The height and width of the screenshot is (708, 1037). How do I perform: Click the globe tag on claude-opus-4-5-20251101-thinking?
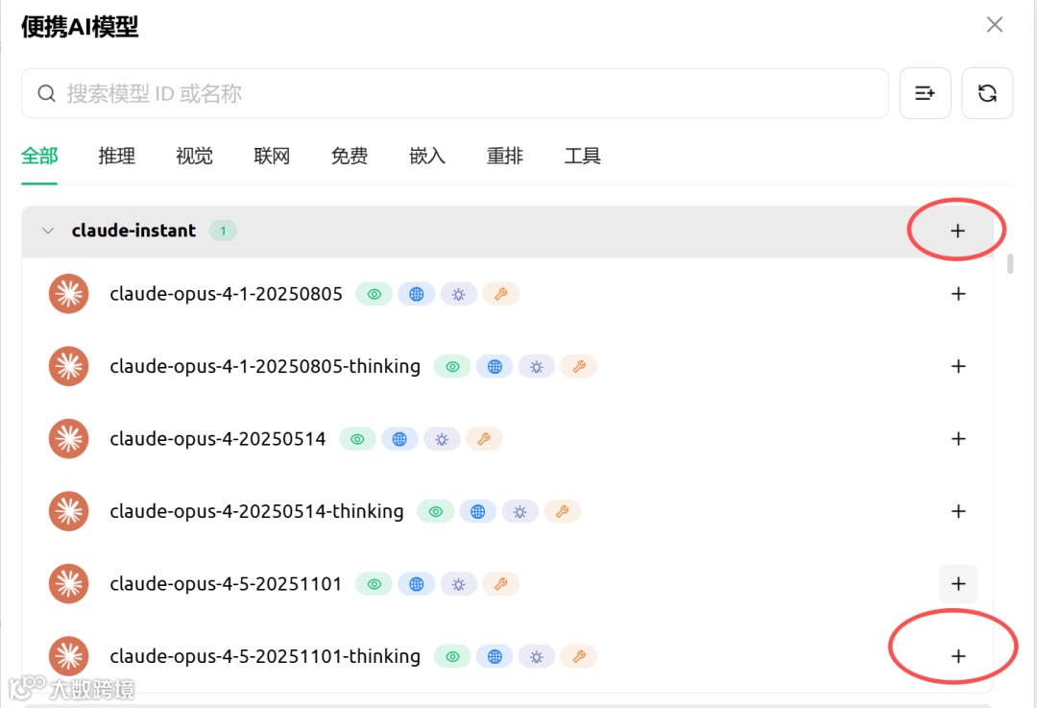point(494,656)
